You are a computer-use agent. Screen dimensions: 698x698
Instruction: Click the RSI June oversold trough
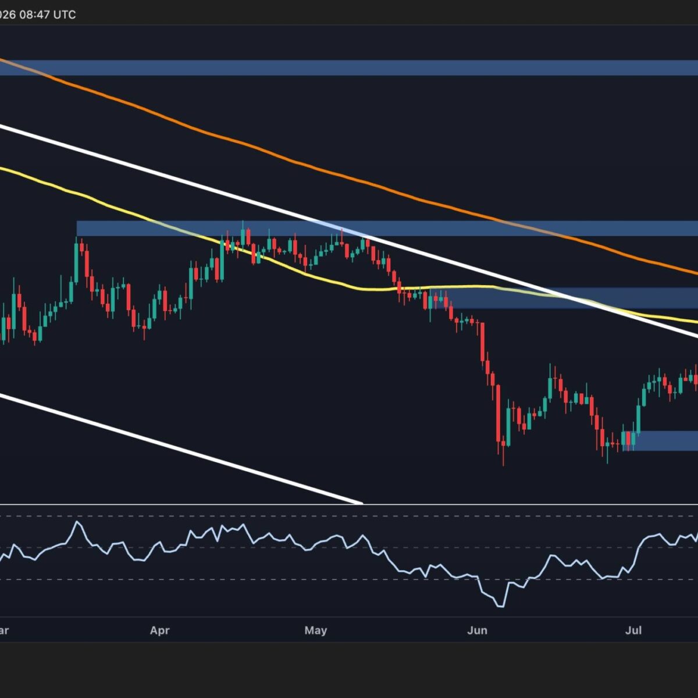tap(500, 605)
